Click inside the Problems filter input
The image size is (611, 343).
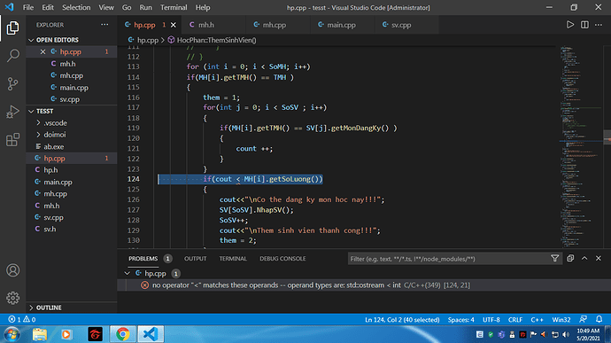[448, 259]
